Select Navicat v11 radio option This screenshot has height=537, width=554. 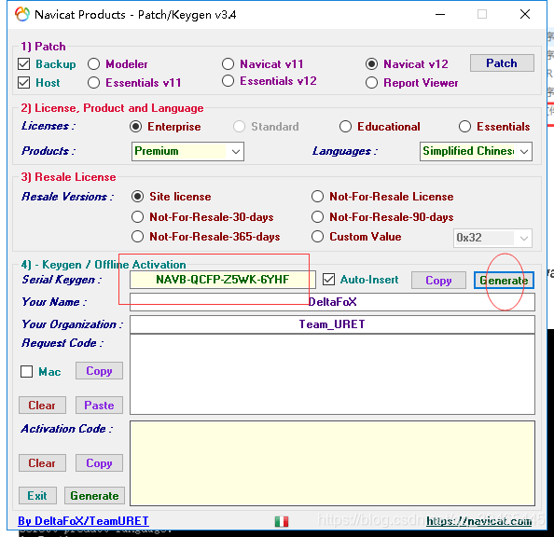[228, 64]
